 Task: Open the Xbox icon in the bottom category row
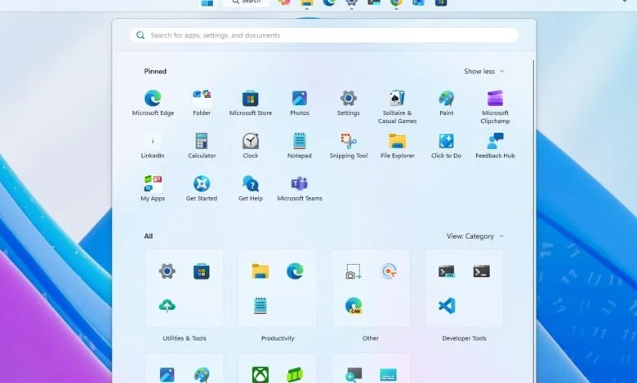[x=260, y=375]
